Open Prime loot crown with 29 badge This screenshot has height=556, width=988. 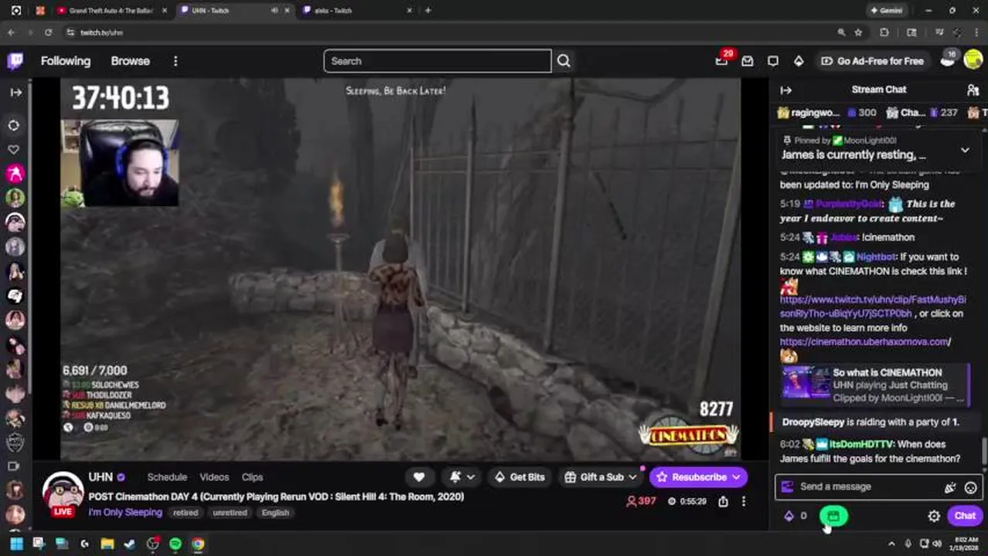click(x=722, y=60)
